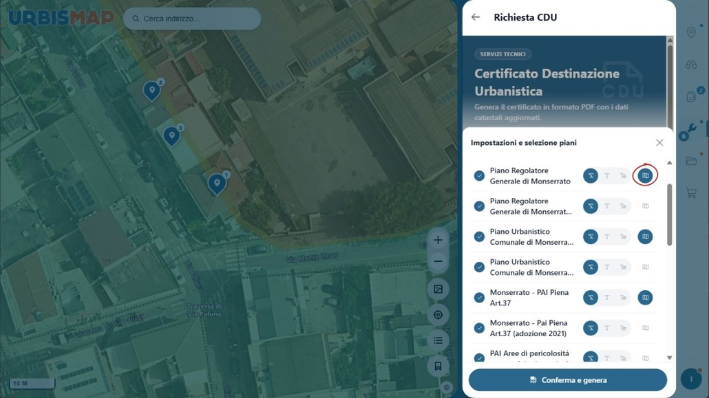Open the map layers list control
Image resolution: width=709 pixels, height=398 pixels.
pyautogui.click(x=438, y=340)
